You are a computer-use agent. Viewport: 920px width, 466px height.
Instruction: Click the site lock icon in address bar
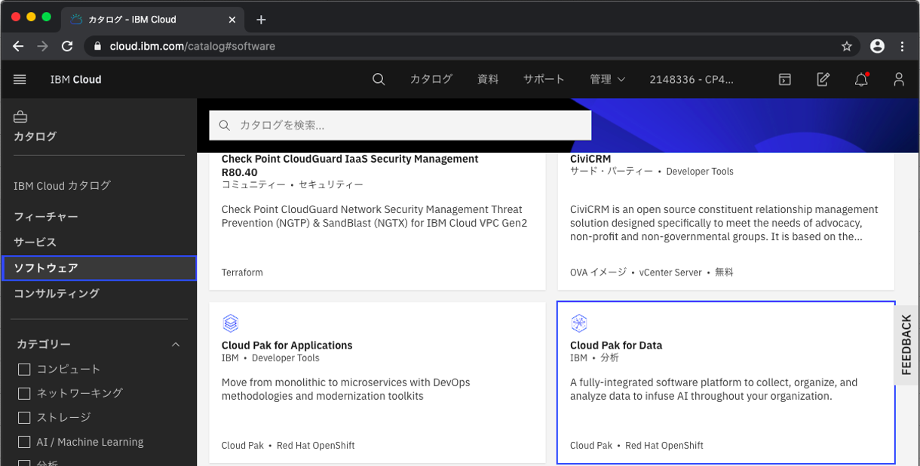point(97,46)
